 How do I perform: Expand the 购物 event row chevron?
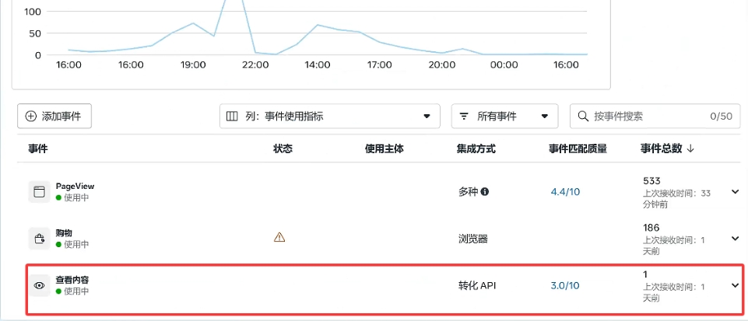click(x=735, y=238)
